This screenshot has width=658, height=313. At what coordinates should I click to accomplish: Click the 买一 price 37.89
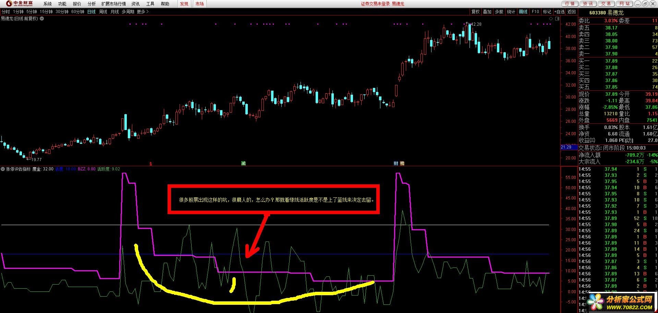[x=611, y=61]
